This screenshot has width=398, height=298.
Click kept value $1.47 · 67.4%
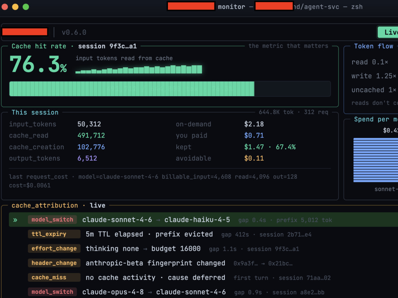[x=270, y=147]
